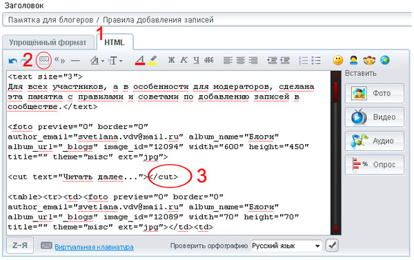This screenshot has height=260, width=414.
Task: Open the text size dropdown
Action: point(115,61)
